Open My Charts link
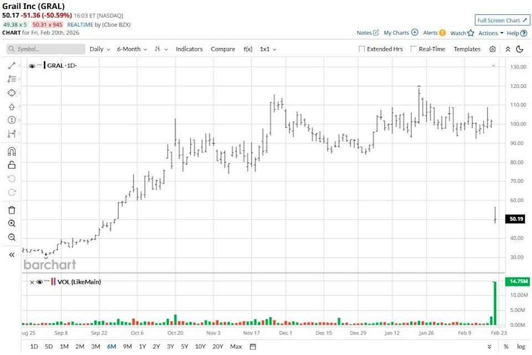Image resolution: width=532 pixels, height=355 pixels. click(x=396, y=33)
